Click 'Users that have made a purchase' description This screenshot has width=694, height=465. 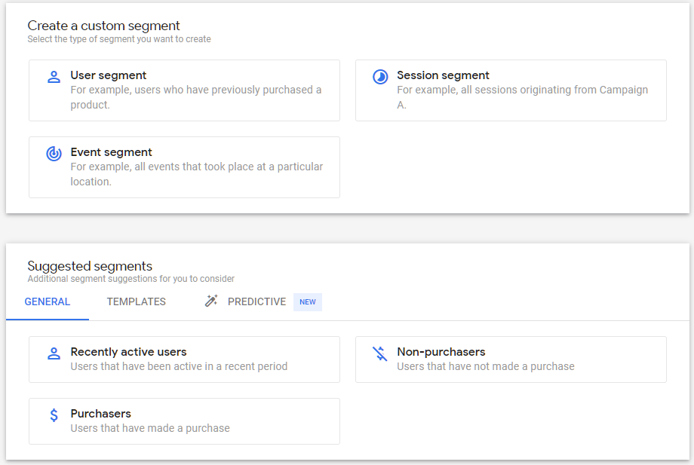[x=150, y=428]
